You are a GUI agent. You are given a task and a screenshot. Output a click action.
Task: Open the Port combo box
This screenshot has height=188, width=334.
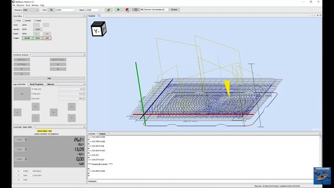66,10
